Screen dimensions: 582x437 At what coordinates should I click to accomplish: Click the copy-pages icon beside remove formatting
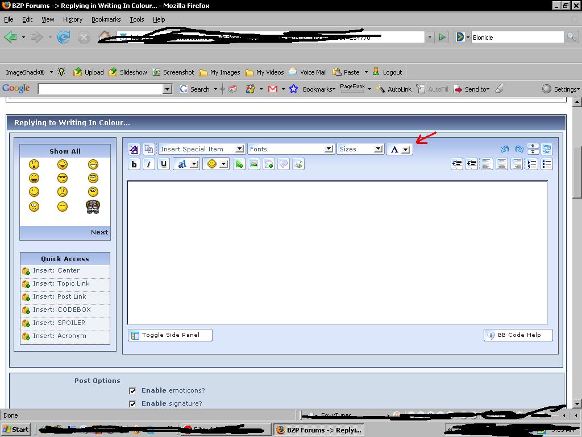click(x=149, y=149)
